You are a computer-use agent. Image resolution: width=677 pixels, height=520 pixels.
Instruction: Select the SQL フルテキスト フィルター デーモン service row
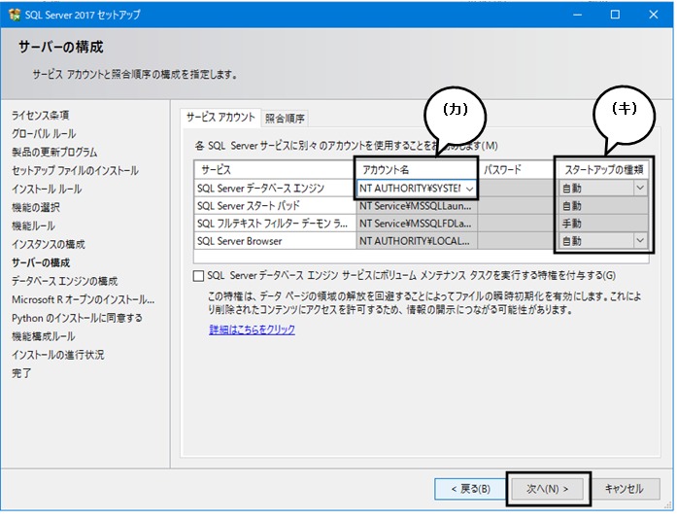pos(275,224)
